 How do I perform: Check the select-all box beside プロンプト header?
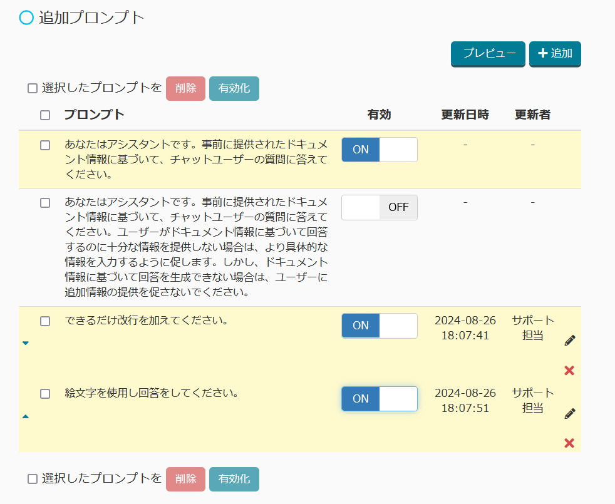(x=45, y=115)
